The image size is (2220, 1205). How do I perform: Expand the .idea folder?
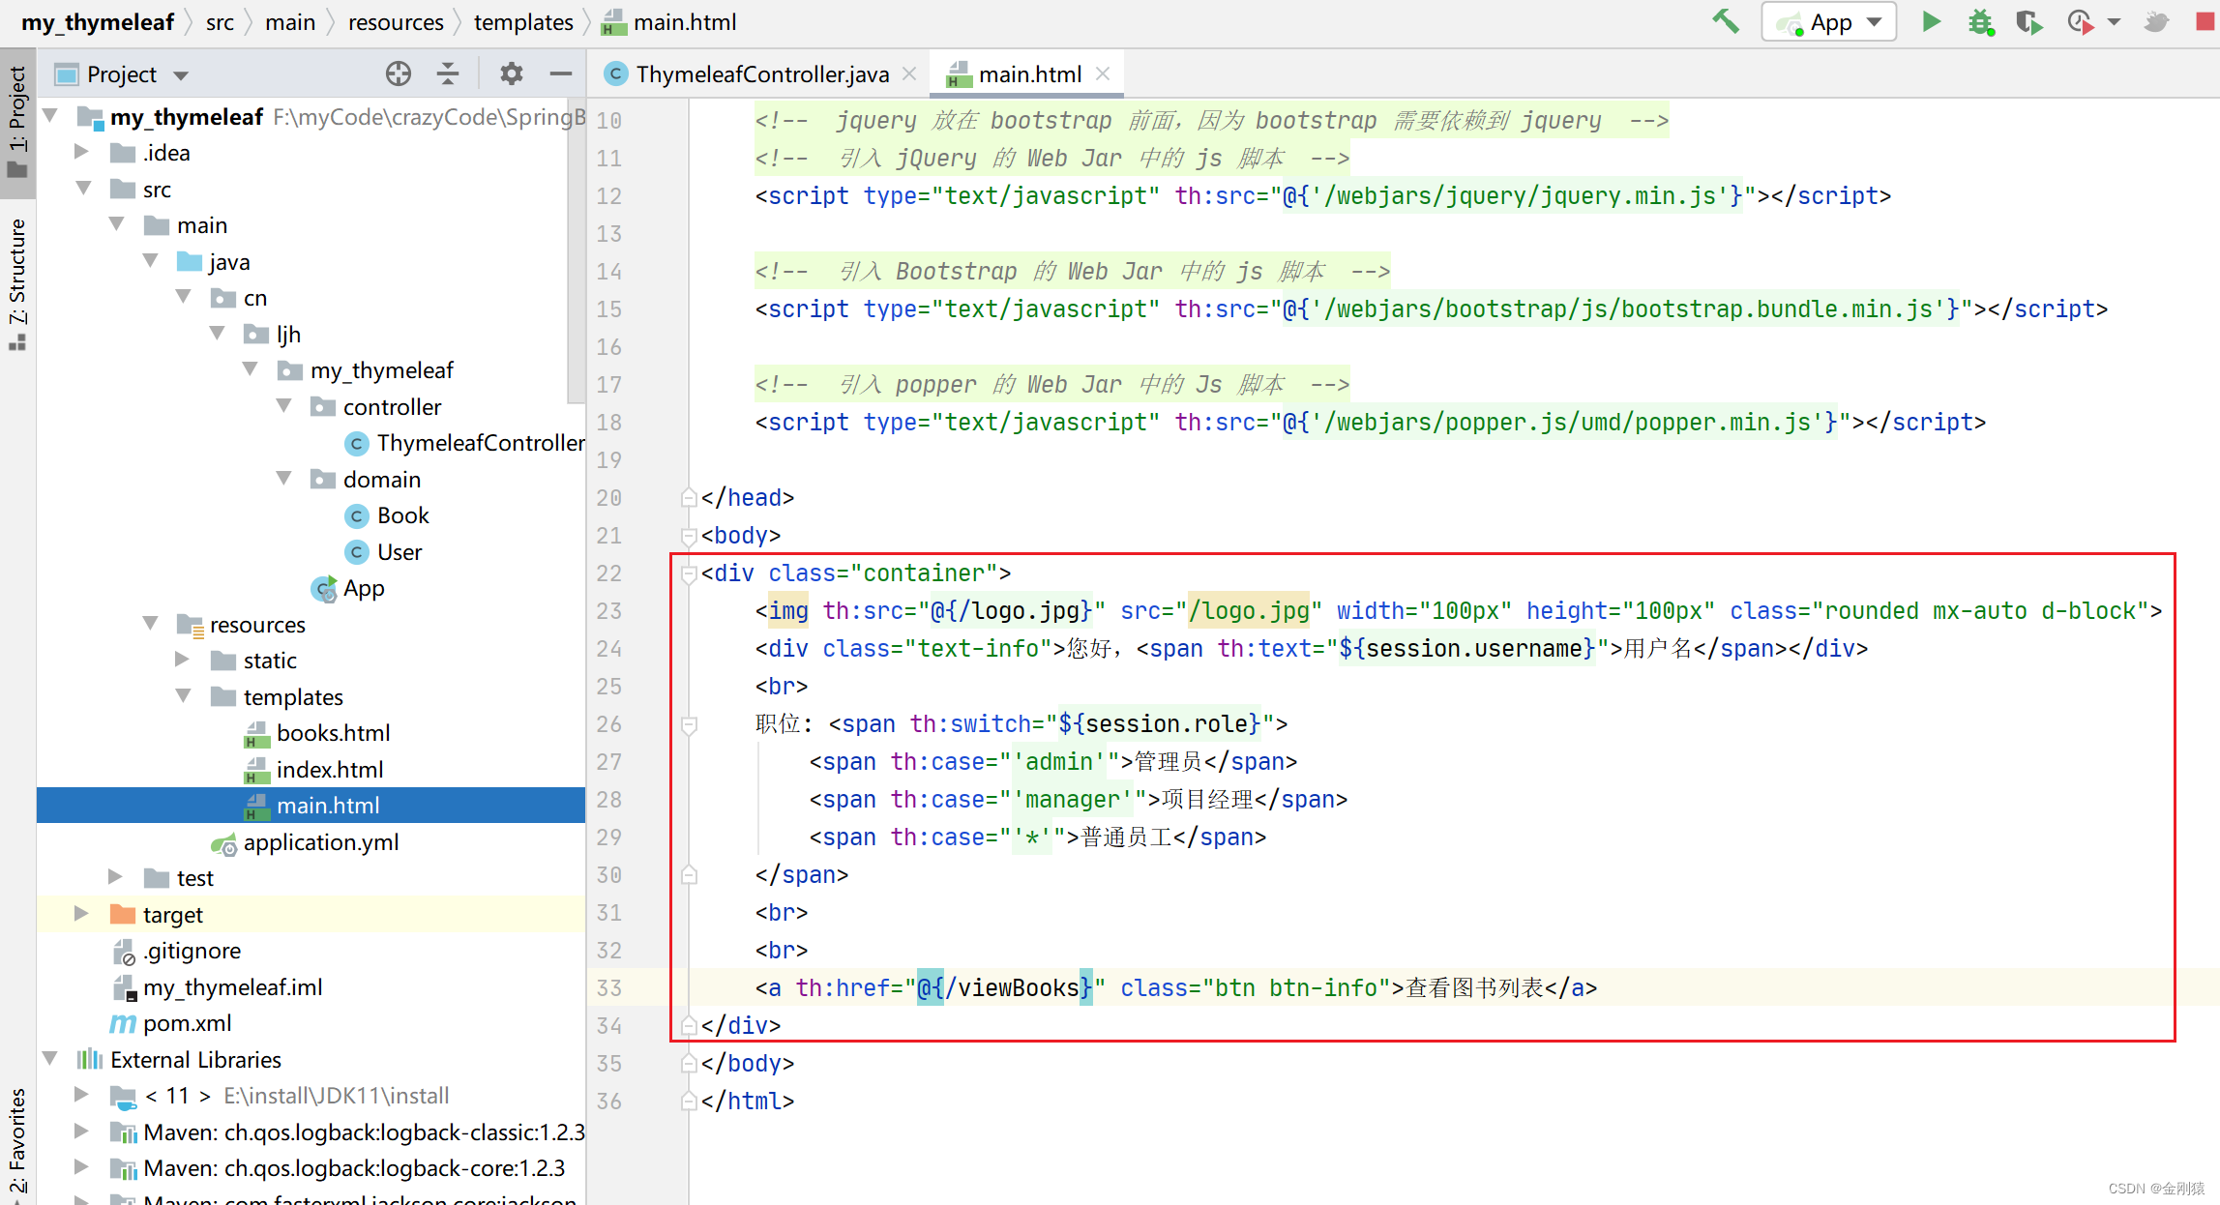(82, 152)
